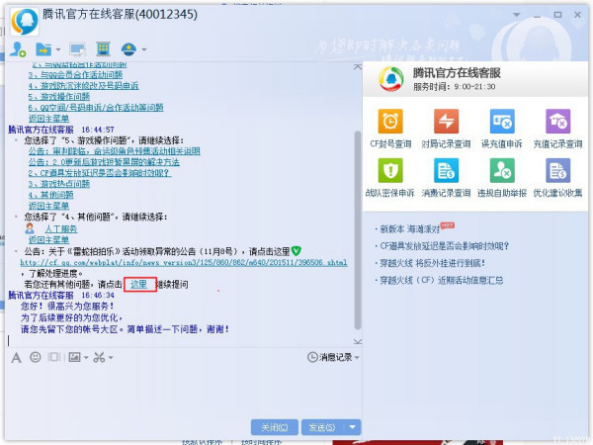Expand the 消息记录 dropdown arrow
The height and width of the screenshot is (445, 593).
pyautogui.click(x=357, y=357)
